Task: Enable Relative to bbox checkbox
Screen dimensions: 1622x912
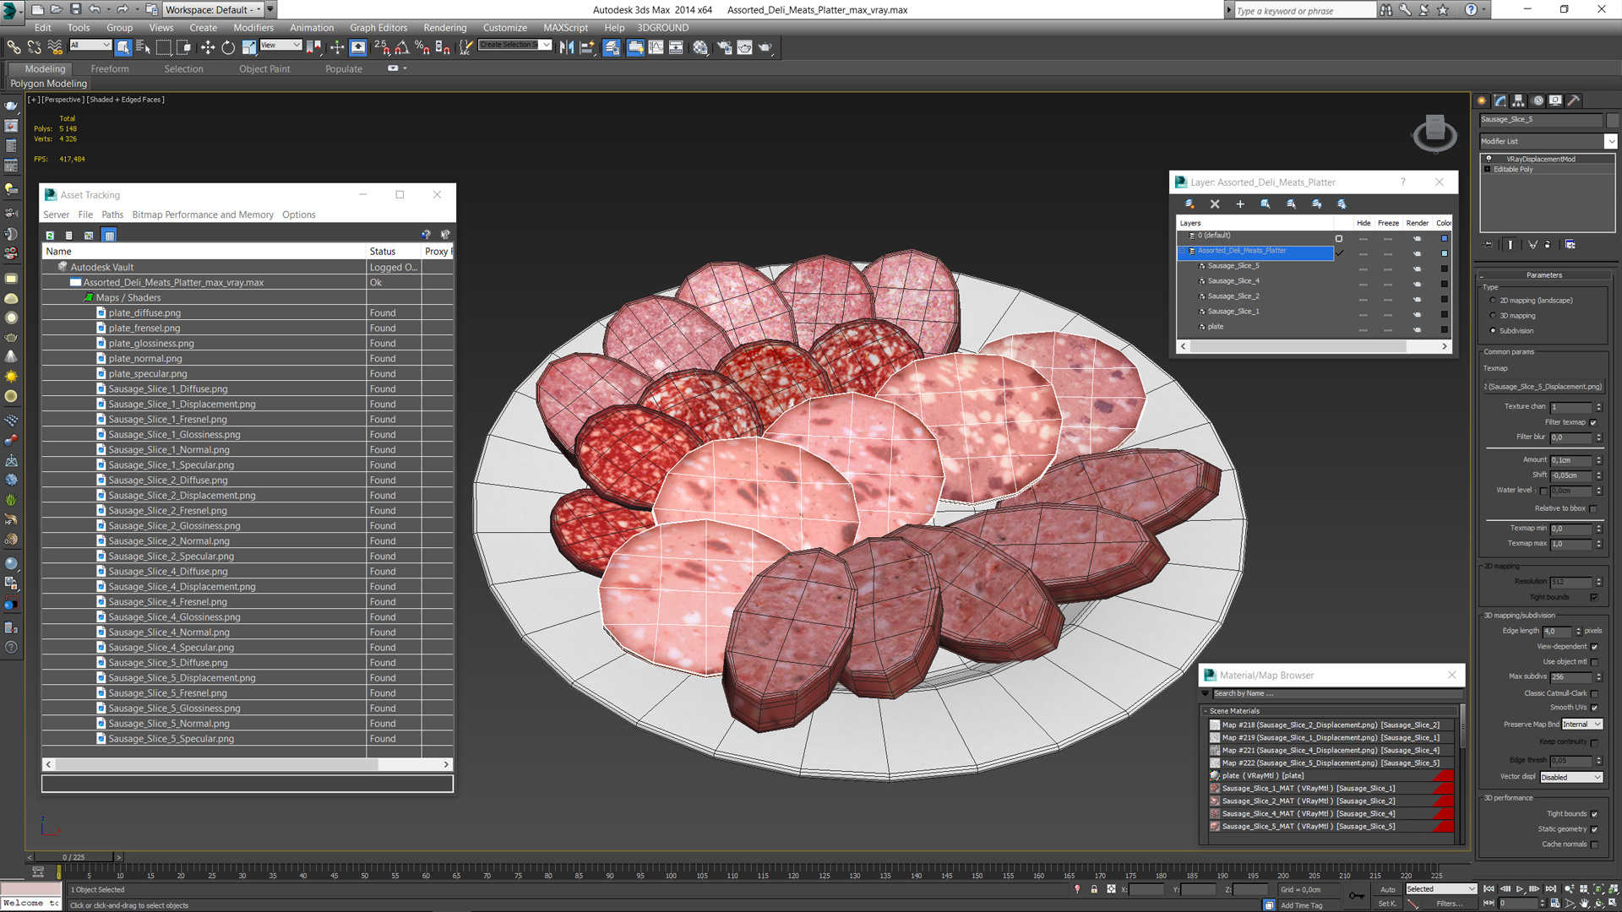Action: click(1593, 508)
